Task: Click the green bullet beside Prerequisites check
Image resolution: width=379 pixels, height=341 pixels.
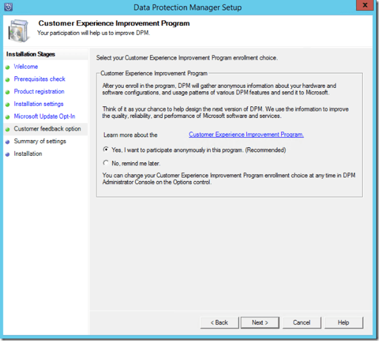Action: [x=7, y=79]
